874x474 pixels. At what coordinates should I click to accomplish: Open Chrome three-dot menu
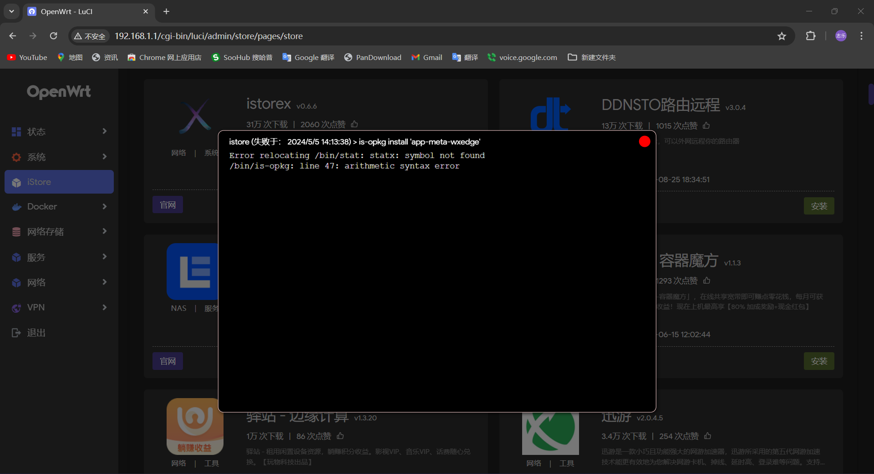click(x=861, y=36)
